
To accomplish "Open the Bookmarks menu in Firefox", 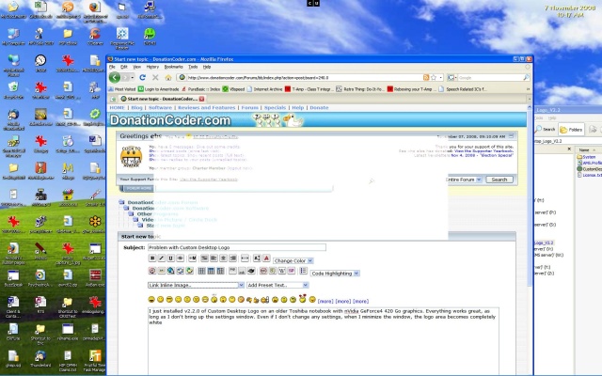I will tap(174, 67).
